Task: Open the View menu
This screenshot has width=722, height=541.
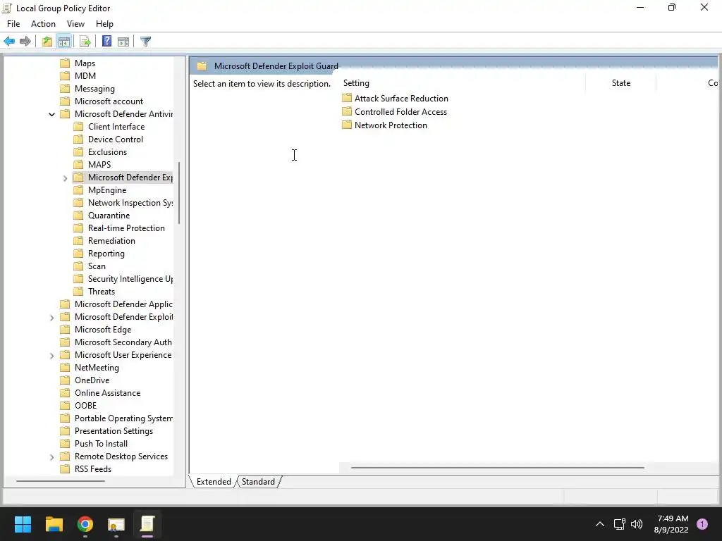Action: 75,24
